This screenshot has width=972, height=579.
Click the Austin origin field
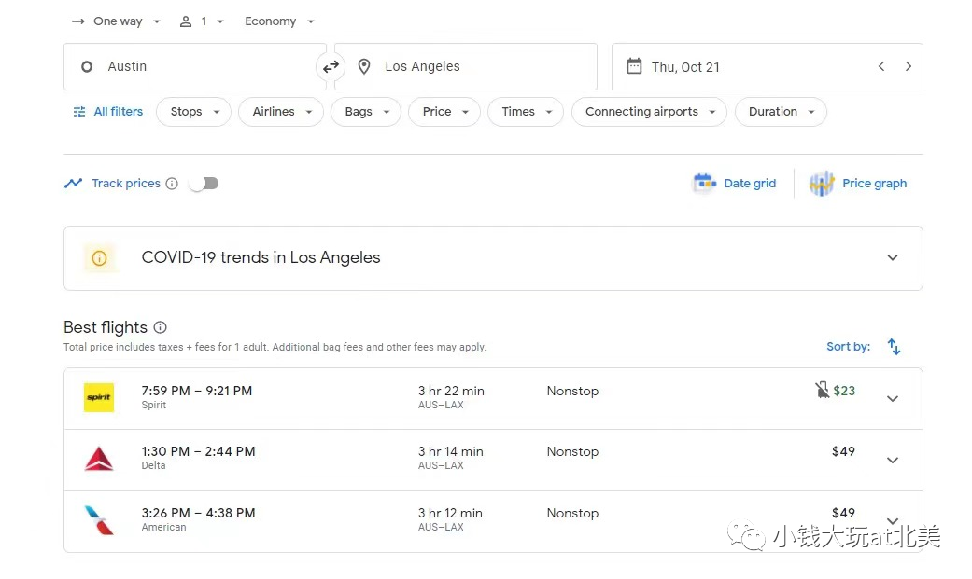[194, 67]
